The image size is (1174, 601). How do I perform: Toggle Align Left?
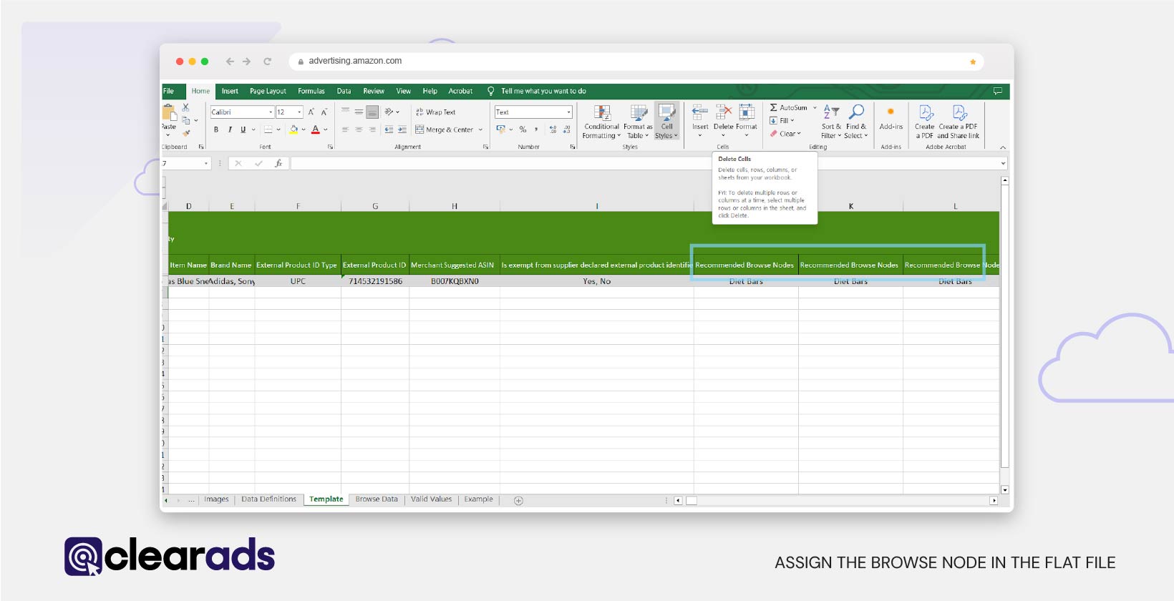click(345, 130)
